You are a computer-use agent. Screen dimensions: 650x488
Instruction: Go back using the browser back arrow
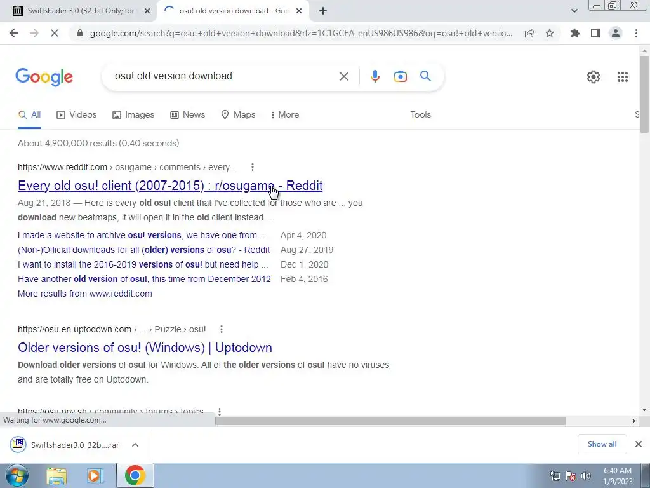14,33
